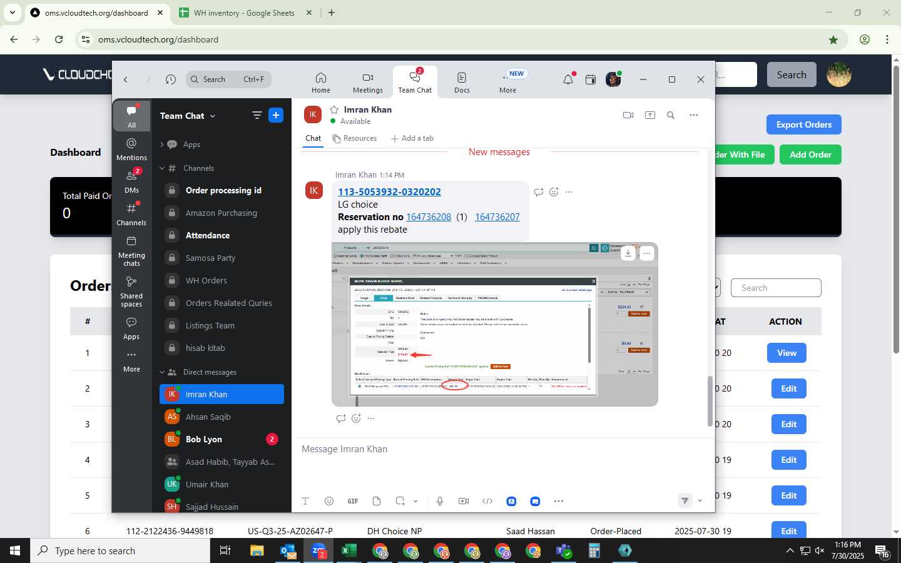
Task: Insert GIF in message
Action: click(353, 501)
